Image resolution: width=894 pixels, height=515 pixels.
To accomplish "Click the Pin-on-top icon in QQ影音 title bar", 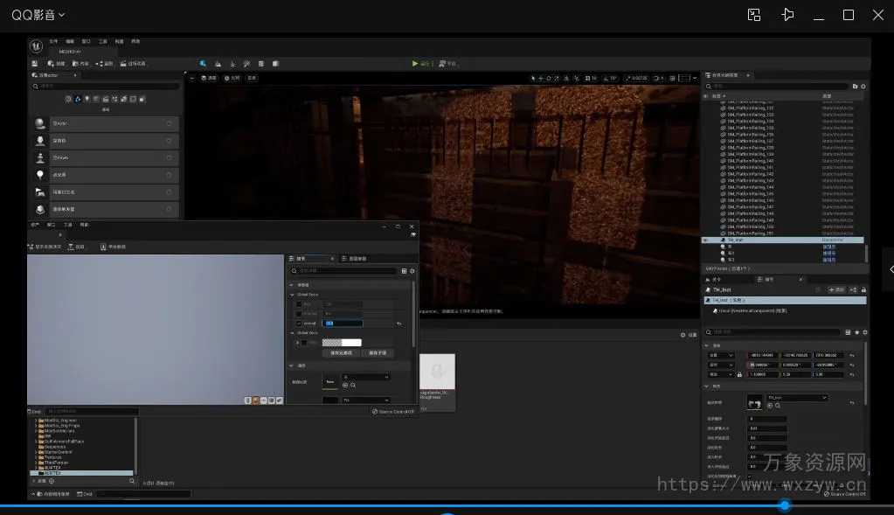I will 787,15.
